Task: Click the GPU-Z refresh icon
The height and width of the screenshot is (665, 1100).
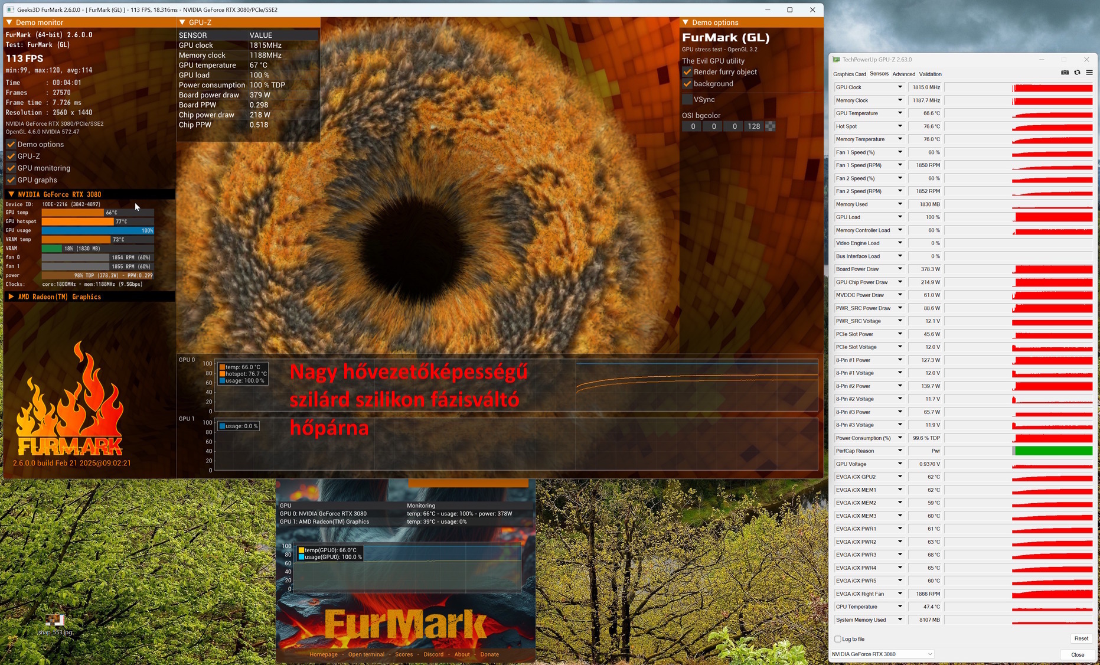Action: [1077, 73]
